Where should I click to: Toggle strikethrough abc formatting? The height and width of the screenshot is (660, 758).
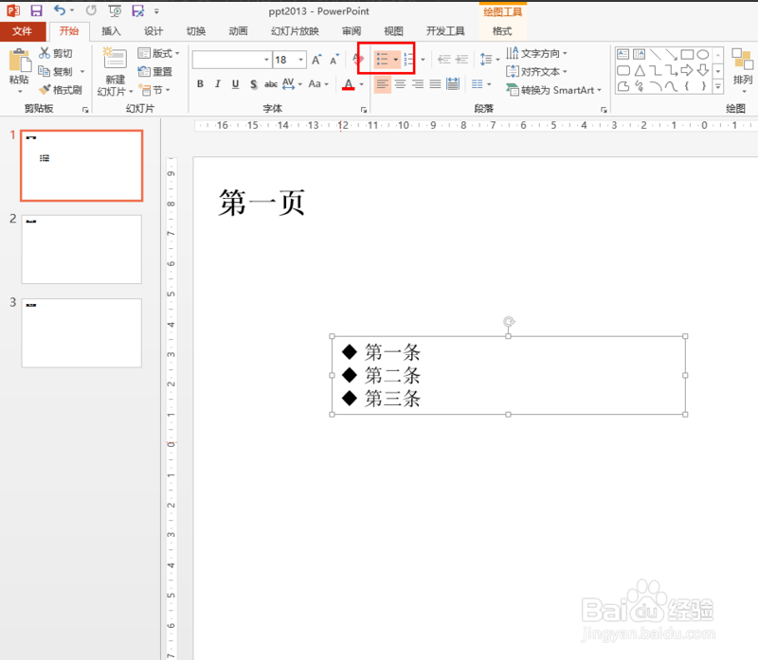pyautogui.click(x=271, y=84)
